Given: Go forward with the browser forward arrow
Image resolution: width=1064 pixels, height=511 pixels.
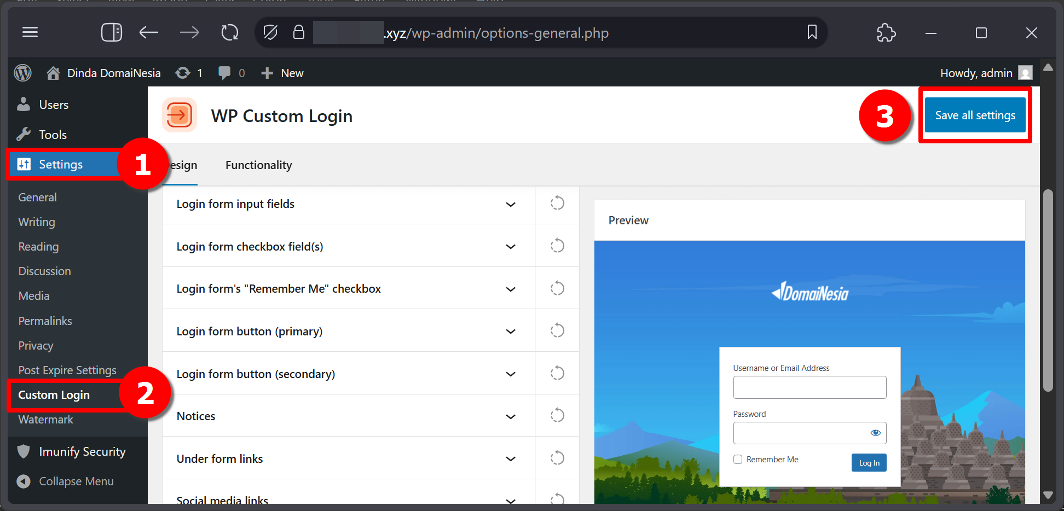Looking at the screenshot, I should click(x=189, y=33).
